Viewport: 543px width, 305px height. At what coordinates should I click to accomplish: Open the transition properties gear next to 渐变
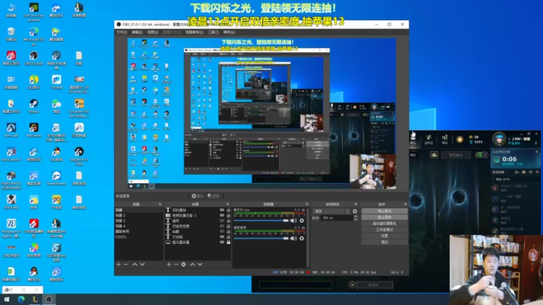[354, 211]
